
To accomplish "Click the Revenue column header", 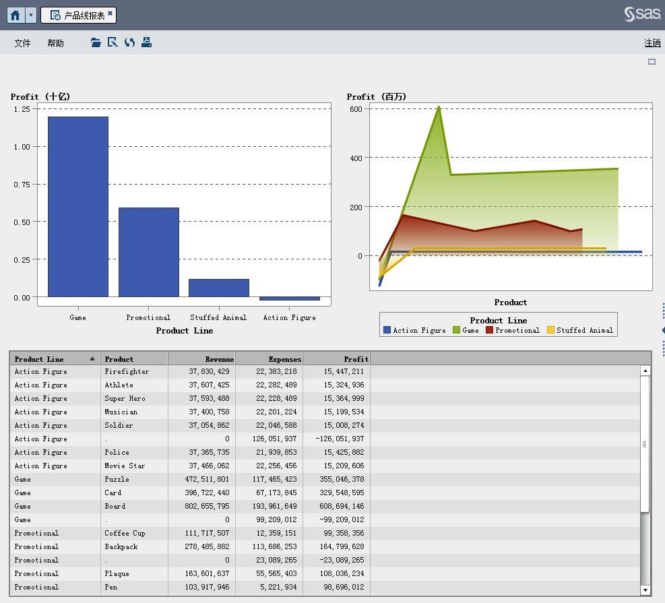I will click(201, 359).
